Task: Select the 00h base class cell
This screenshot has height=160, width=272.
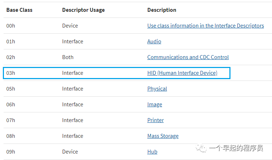Action: (11, 26)
